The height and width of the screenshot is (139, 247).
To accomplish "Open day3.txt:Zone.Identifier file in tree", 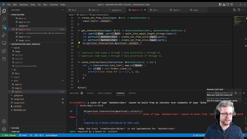I will [x=26, y=66].
